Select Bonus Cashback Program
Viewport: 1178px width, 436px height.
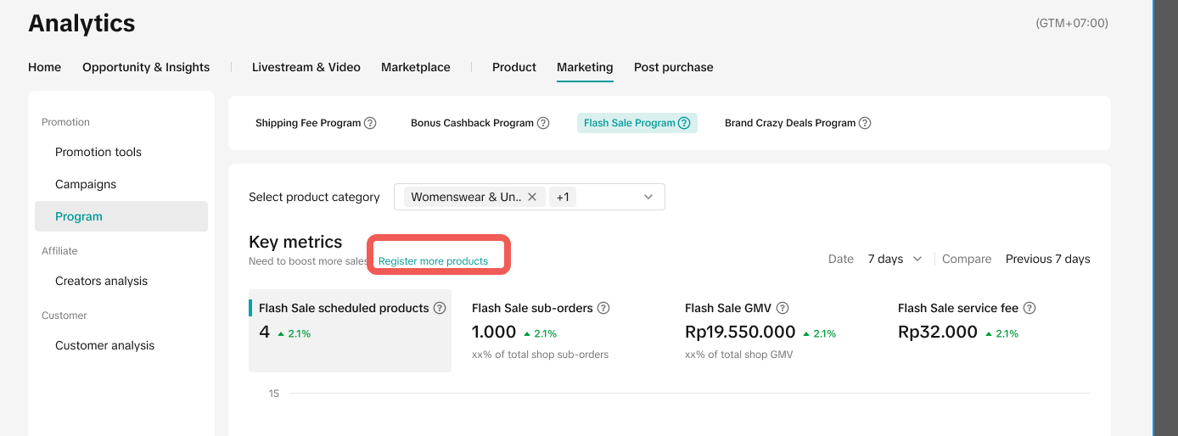(472, 123)
